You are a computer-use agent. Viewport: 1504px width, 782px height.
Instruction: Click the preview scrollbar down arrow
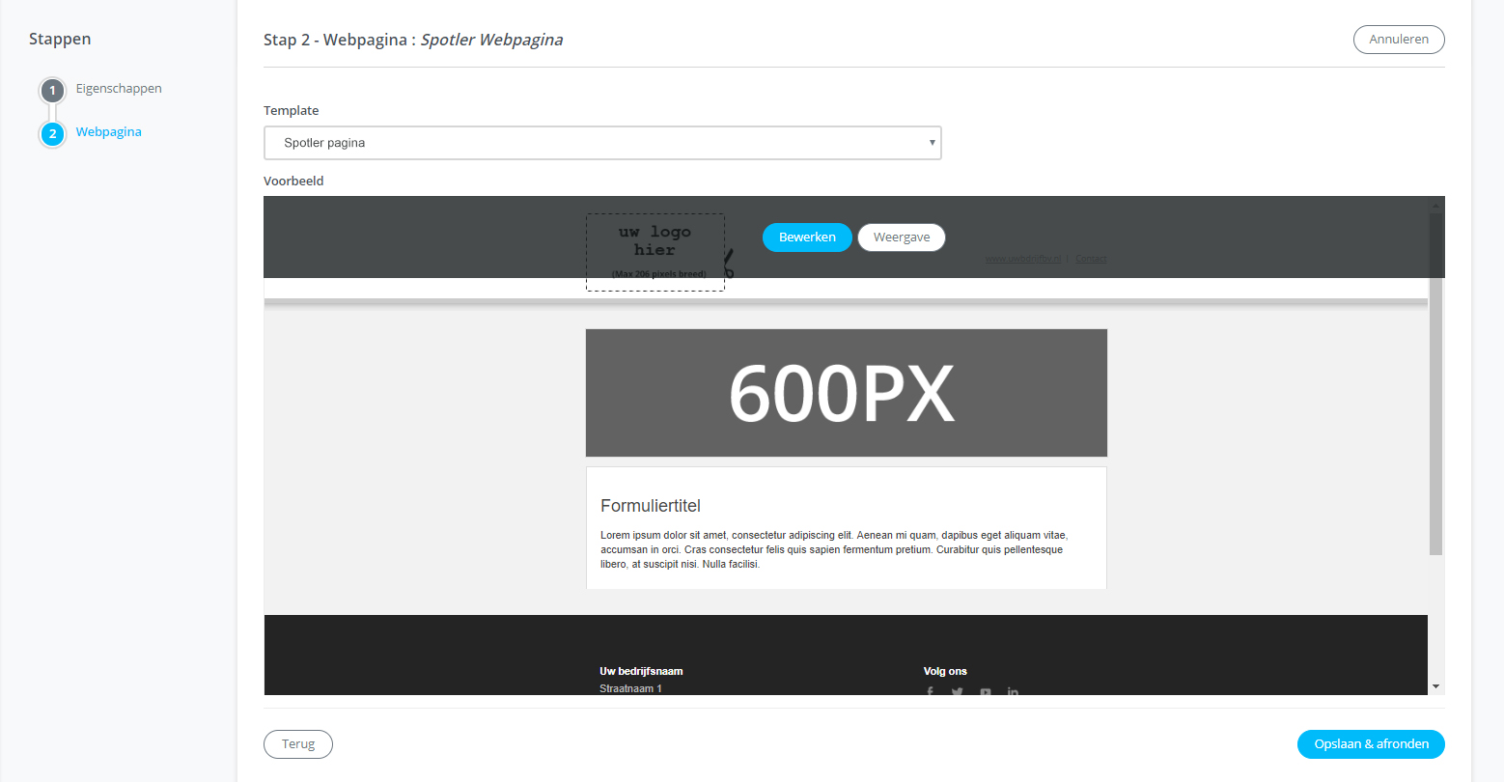tap(1435, 686)
